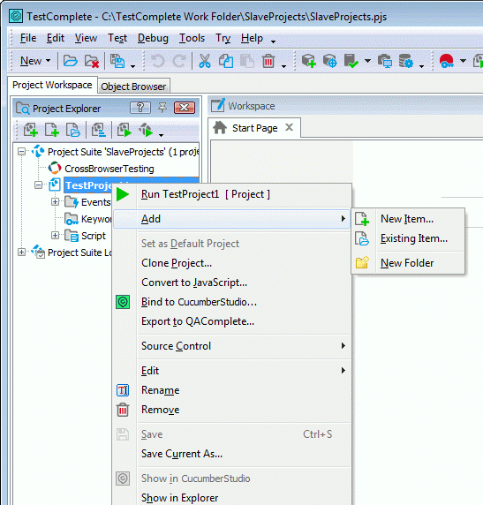
Task: Open the View menu
Action: [x=86, y=38]
